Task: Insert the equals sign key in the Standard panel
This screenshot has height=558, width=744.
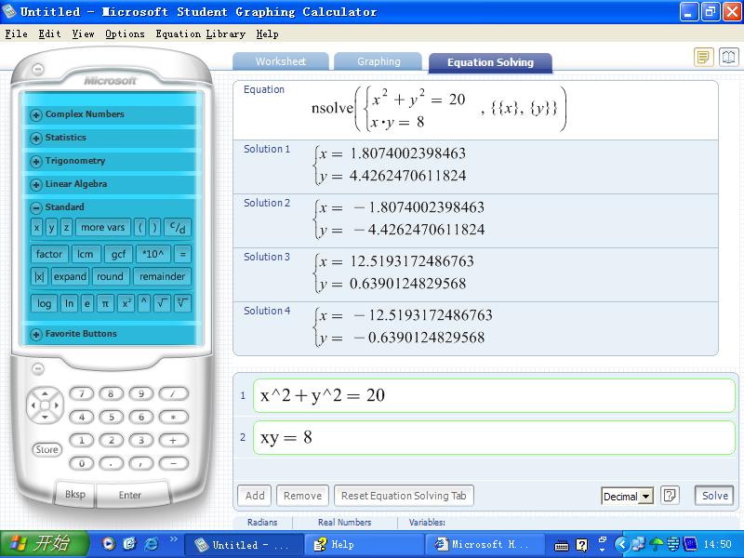Action: click(x=182, y=254)
